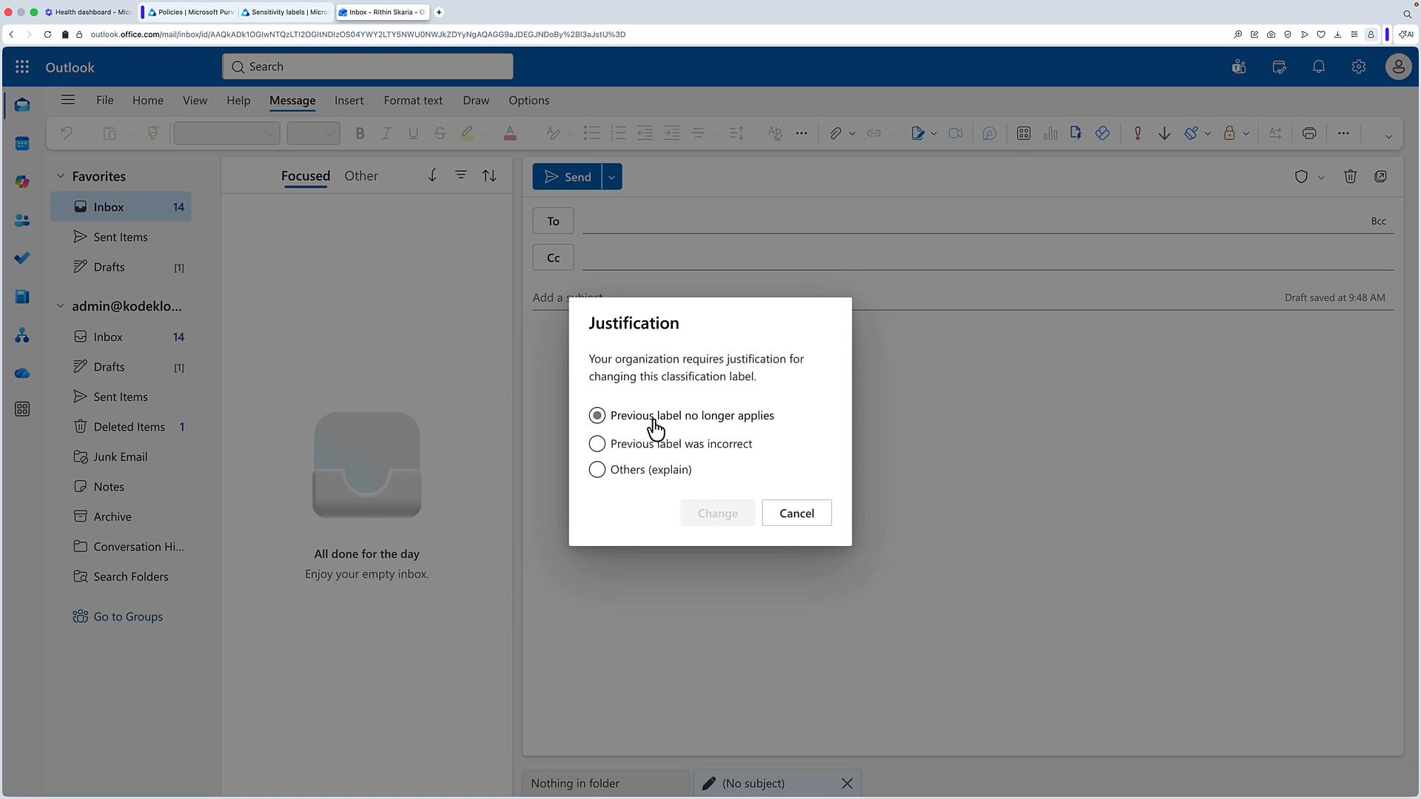Viewport: 1421px width, 799px height.
Task: Switch to the Other inbox tab
Action: (361, 176)
